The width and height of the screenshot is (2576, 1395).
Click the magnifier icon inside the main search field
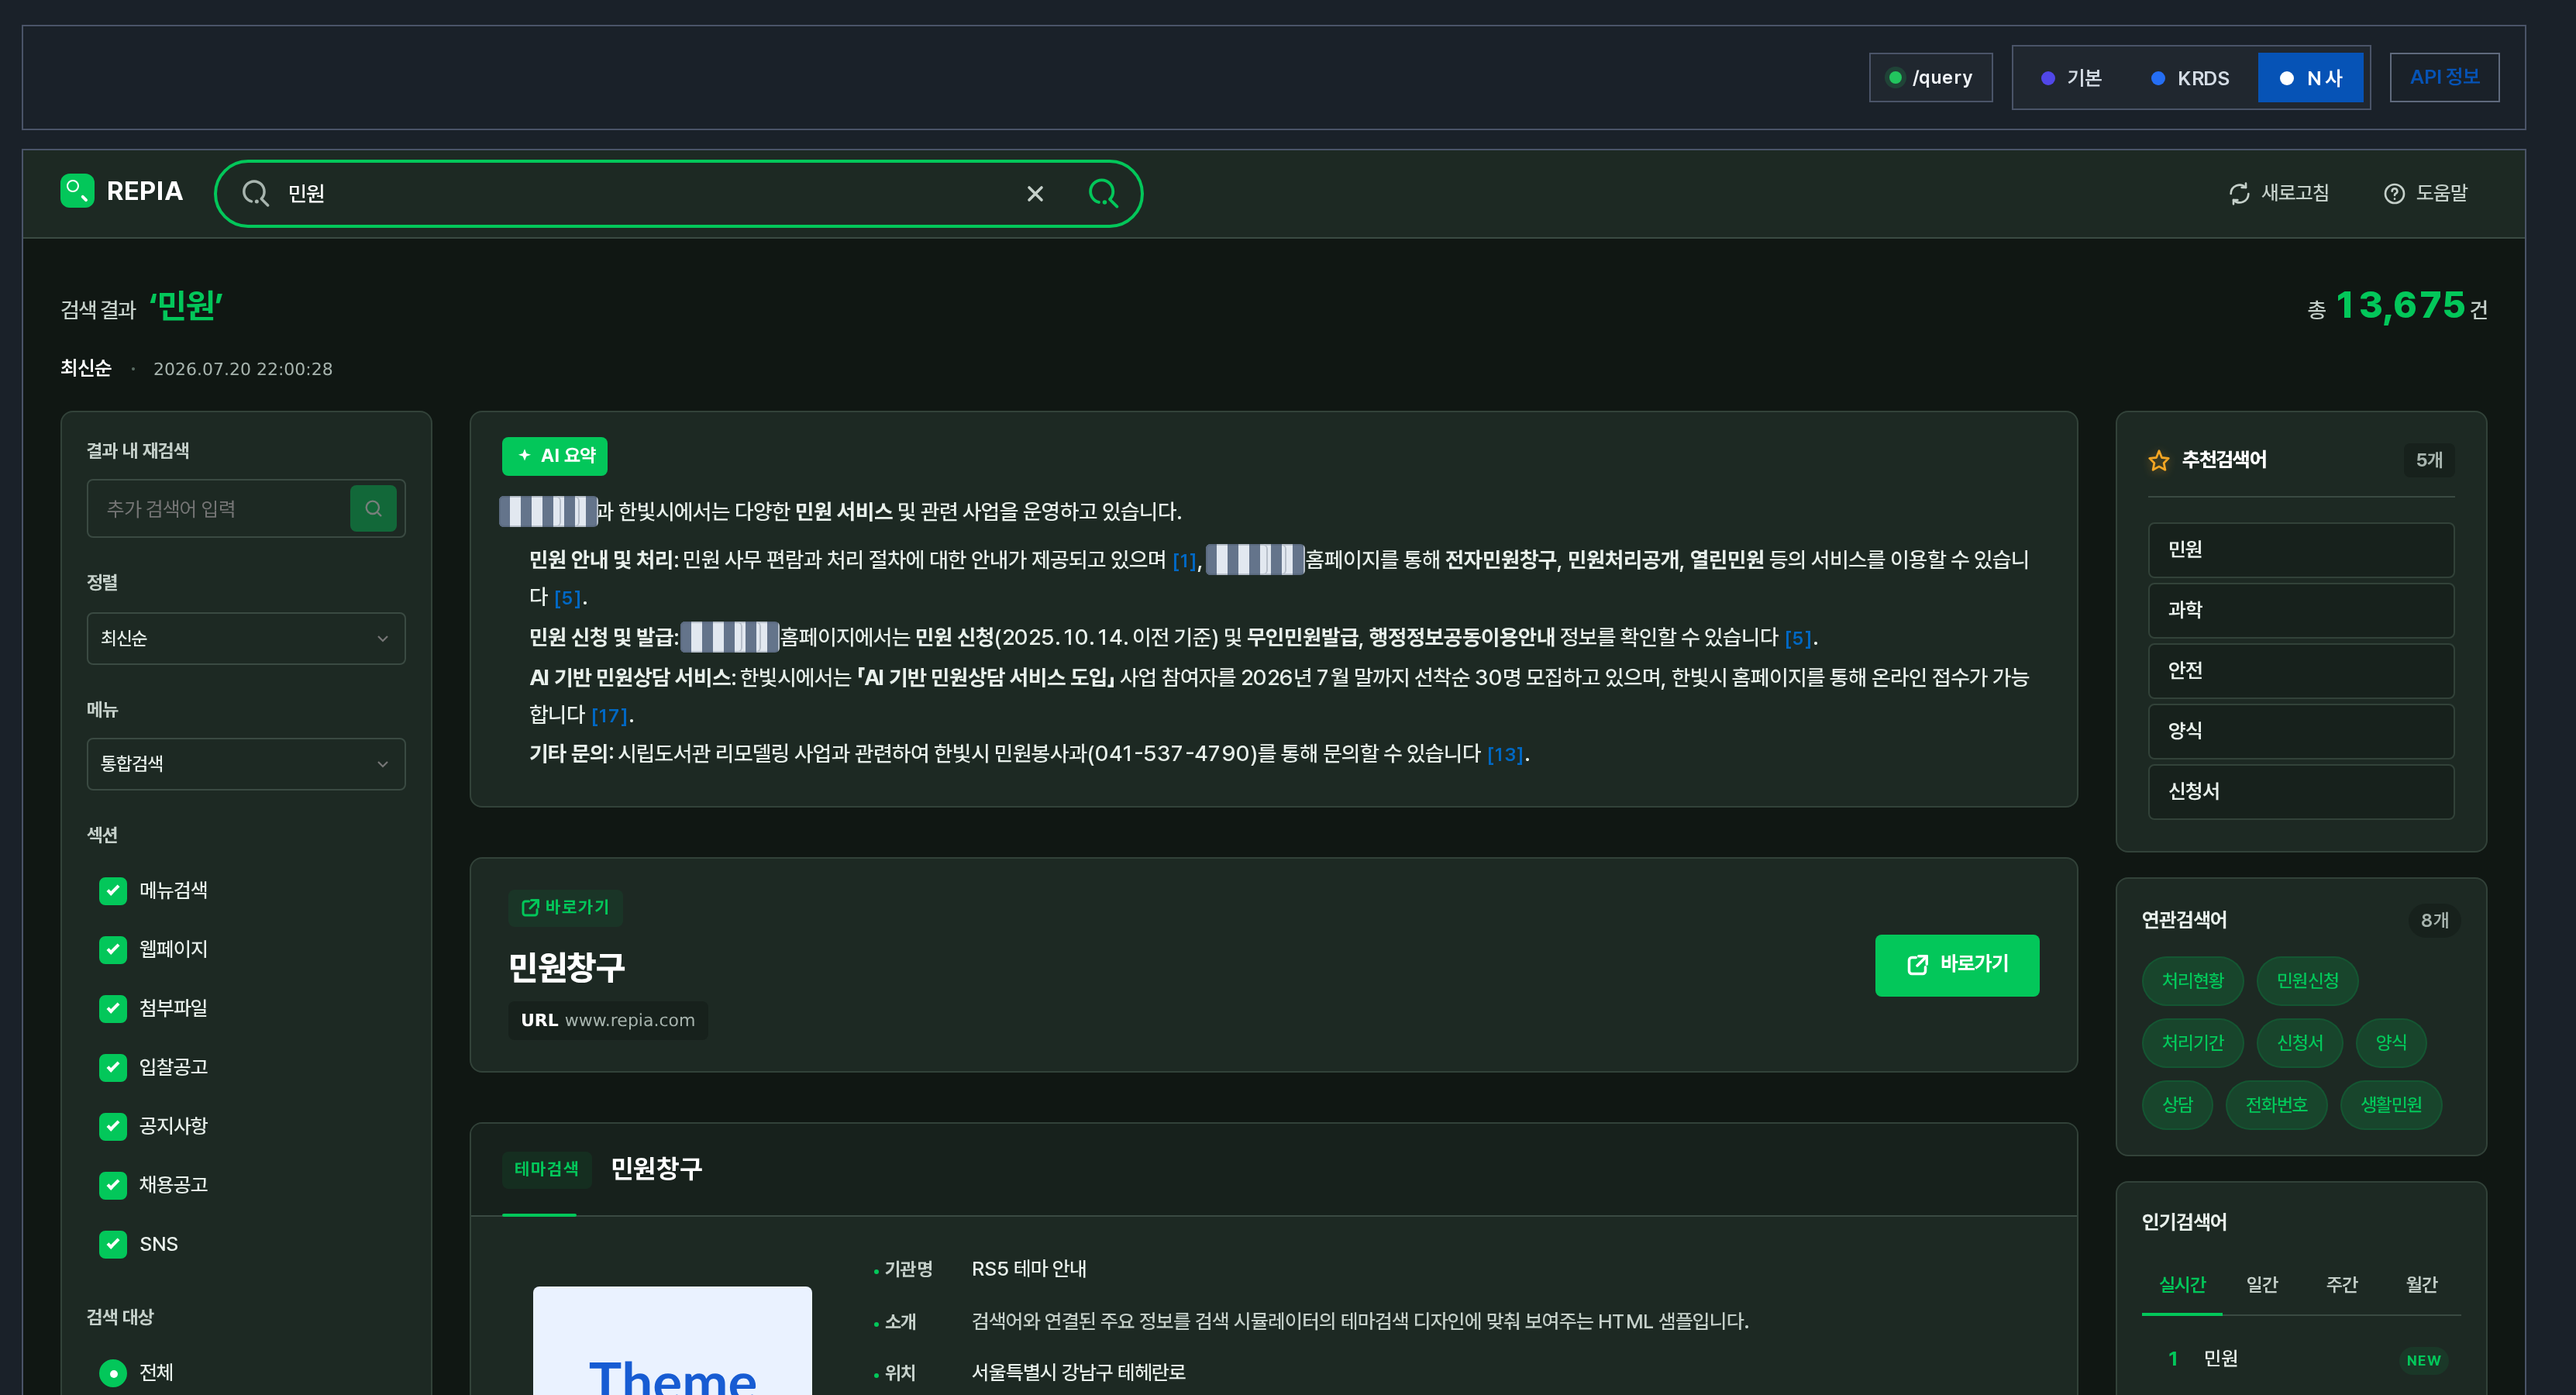pyautogui.click(x=256, y=194)
